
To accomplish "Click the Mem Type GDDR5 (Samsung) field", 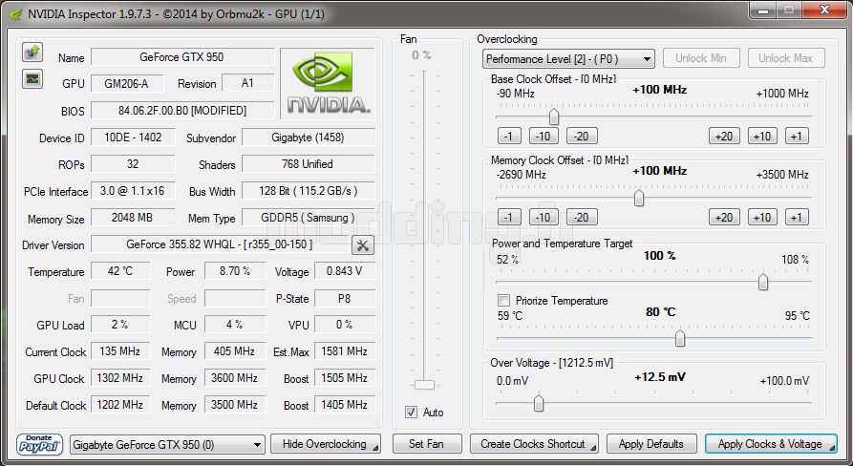I will click(308, 218).
